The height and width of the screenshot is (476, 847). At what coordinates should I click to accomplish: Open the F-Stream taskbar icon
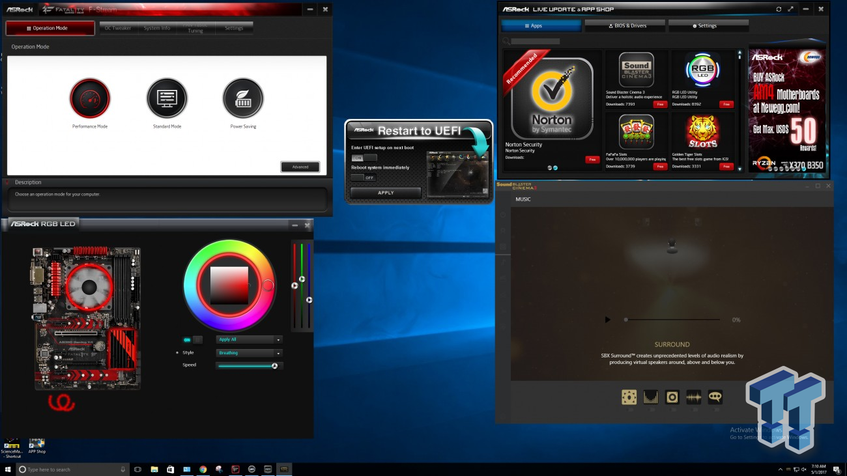[x=235, y=469]
